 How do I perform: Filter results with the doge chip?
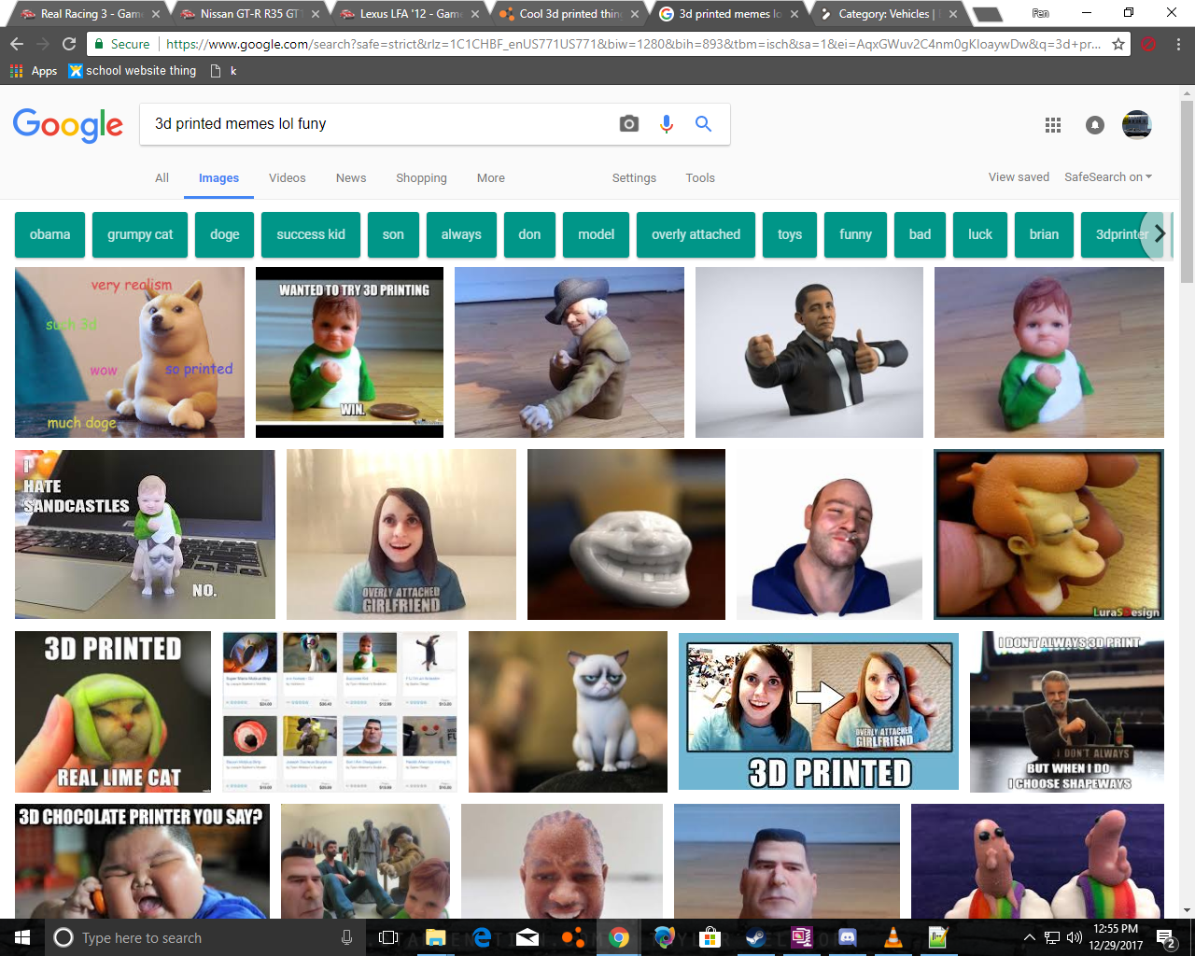tap(225, 234)
